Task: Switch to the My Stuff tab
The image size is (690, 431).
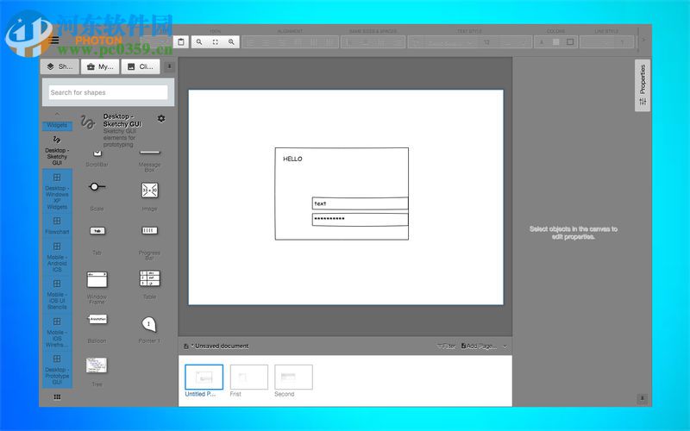Action: (x=100, y=67)
